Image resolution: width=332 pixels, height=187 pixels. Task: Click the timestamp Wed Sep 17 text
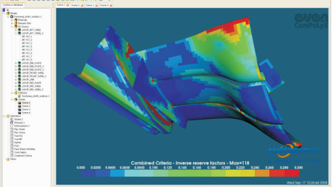[307, 182]
